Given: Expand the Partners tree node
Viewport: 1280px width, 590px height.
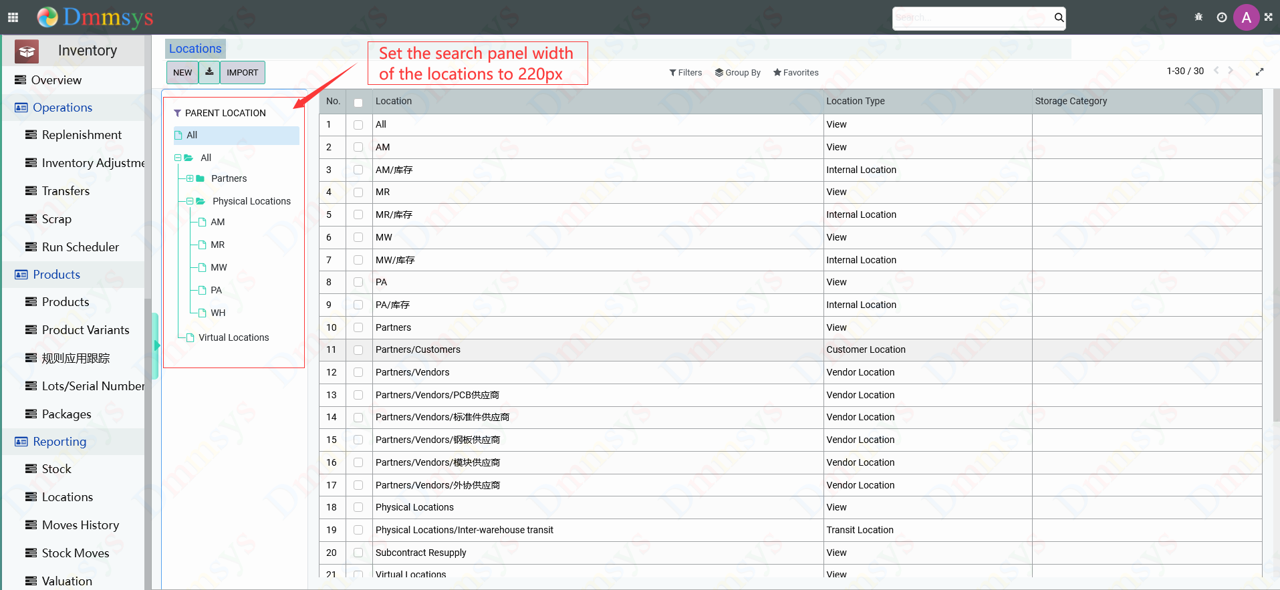Looking at the screenshot, I should pos(190,178).
